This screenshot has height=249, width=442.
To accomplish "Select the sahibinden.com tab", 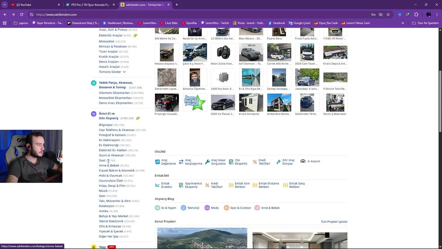I will tap(145, 5).
